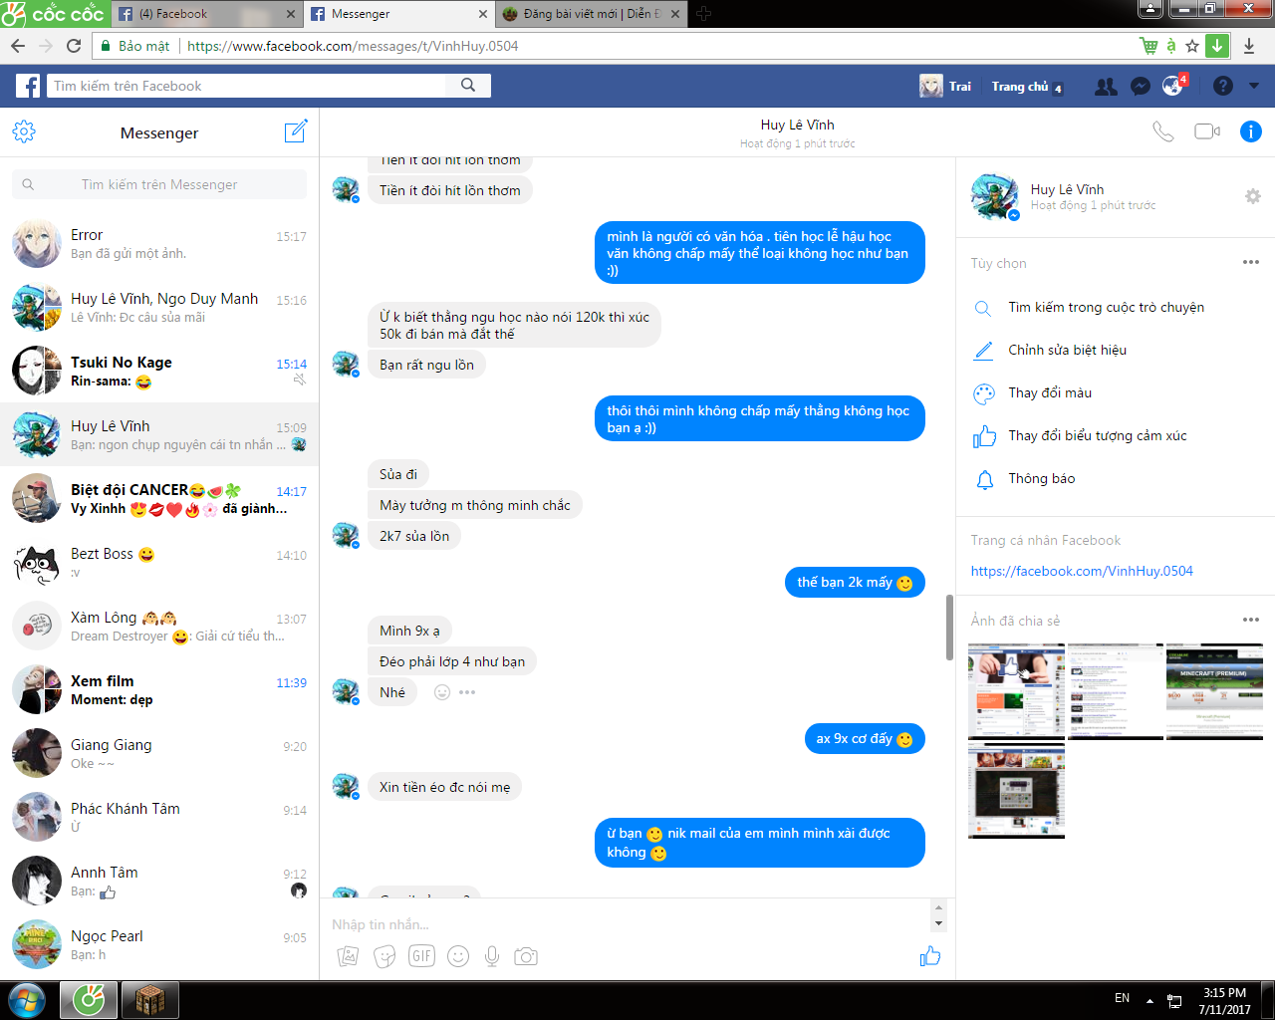Go back in the browser
Viewport: 1275px width, 1020px height.
click(18, 46)
